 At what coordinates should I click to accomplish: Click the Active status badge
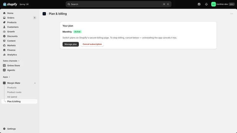[x=77, y=32]
